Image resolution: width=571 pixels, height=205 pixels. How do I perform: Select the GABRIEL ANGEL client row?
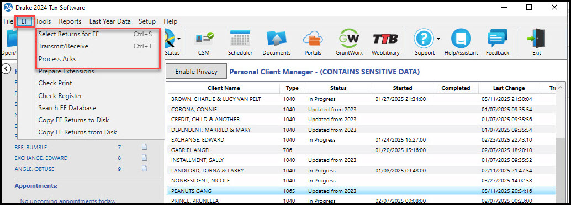(361, 150)
